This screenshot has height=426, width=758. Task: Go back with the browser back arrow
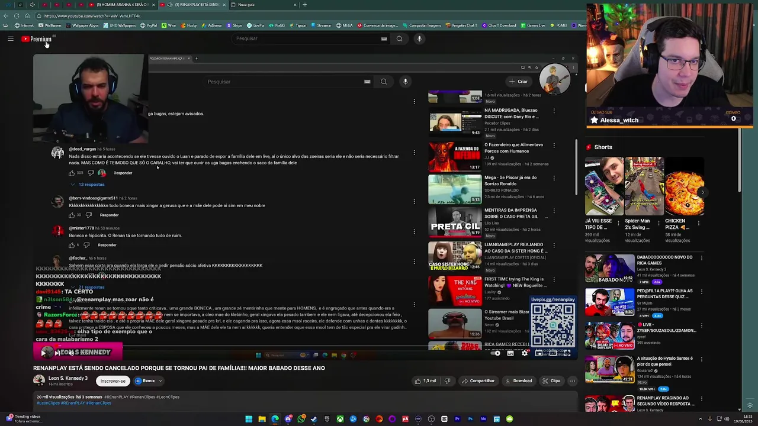pyautogui.click(x=5, y=16)
